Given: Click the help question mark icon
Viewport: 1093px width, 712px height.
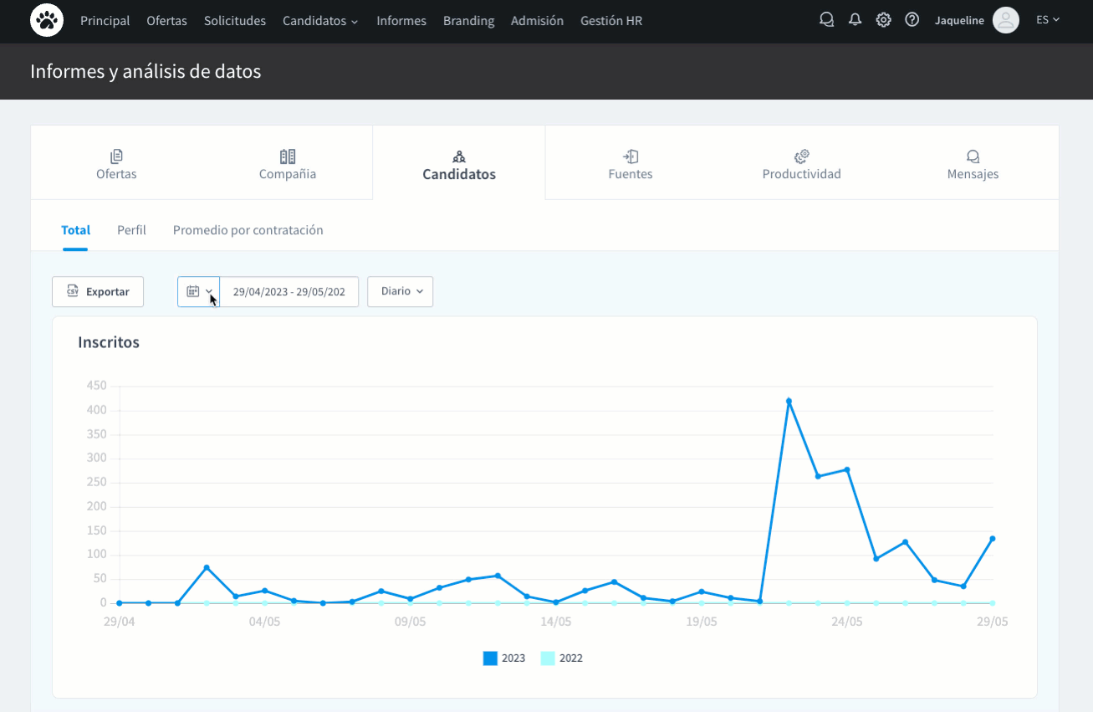Looking at the screenshot, I should (912, 18).
